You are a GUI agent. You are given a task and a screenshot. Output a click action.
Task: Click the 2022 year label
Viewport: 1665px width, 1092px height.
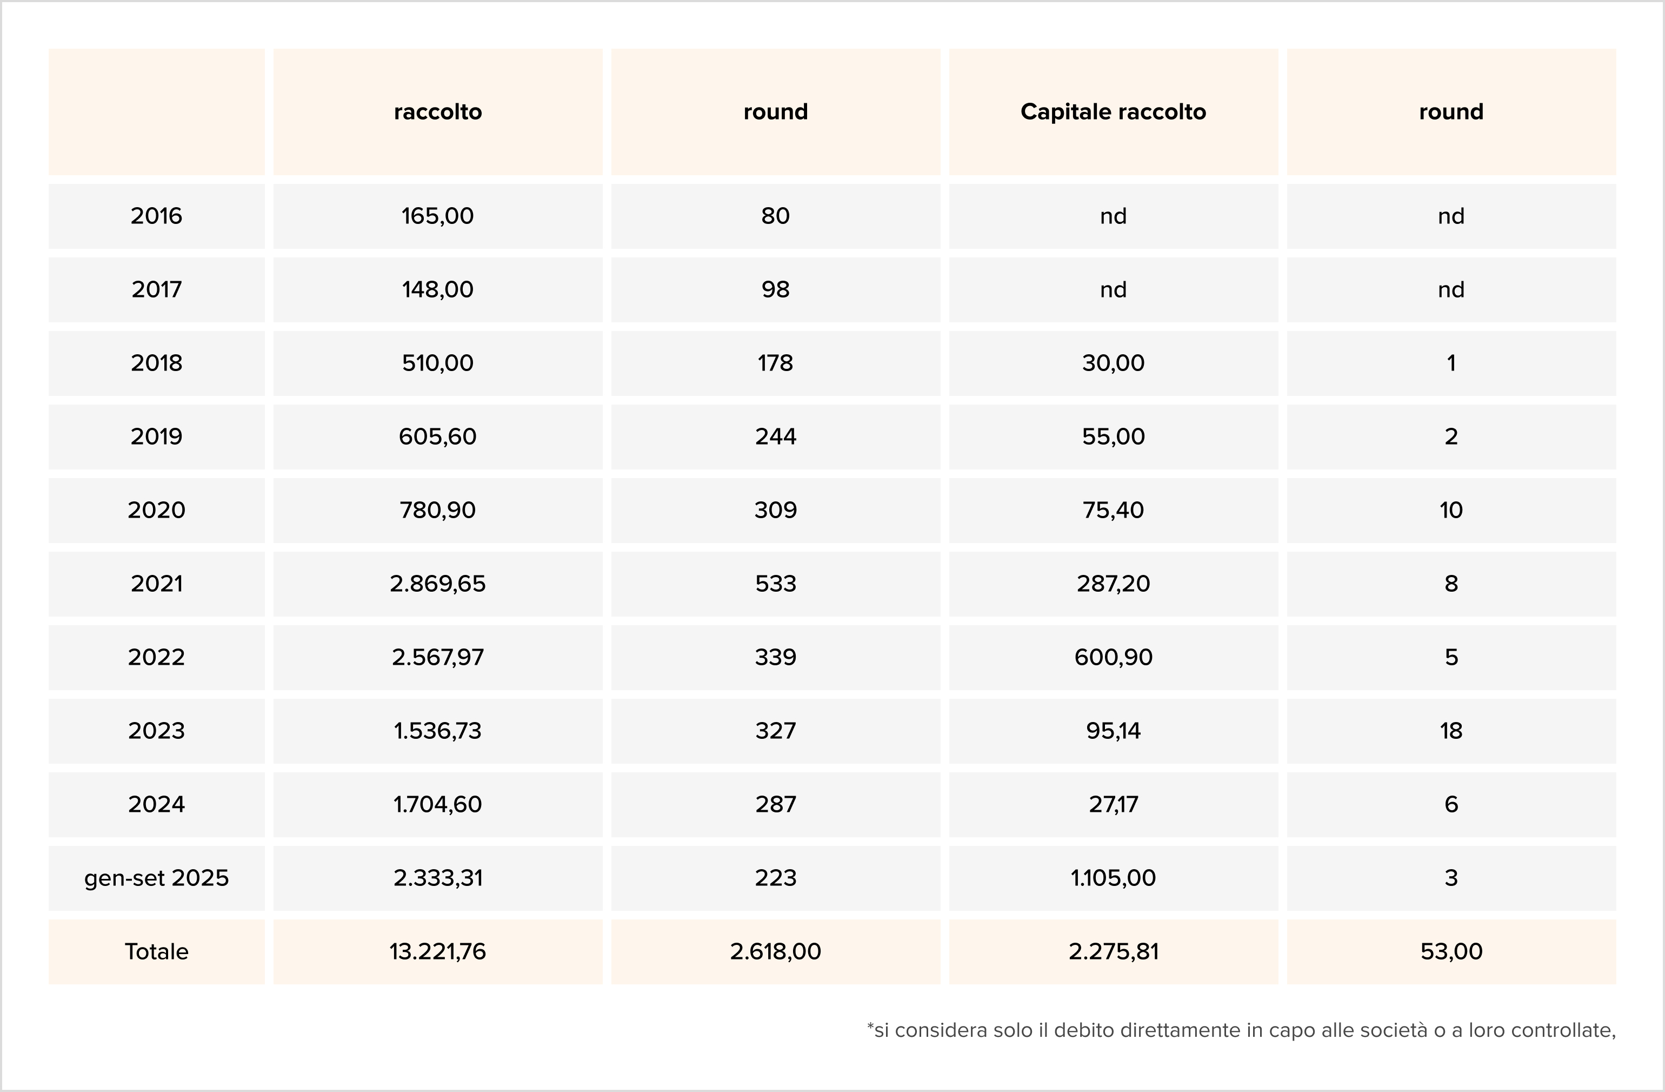(x=156, y=657)
